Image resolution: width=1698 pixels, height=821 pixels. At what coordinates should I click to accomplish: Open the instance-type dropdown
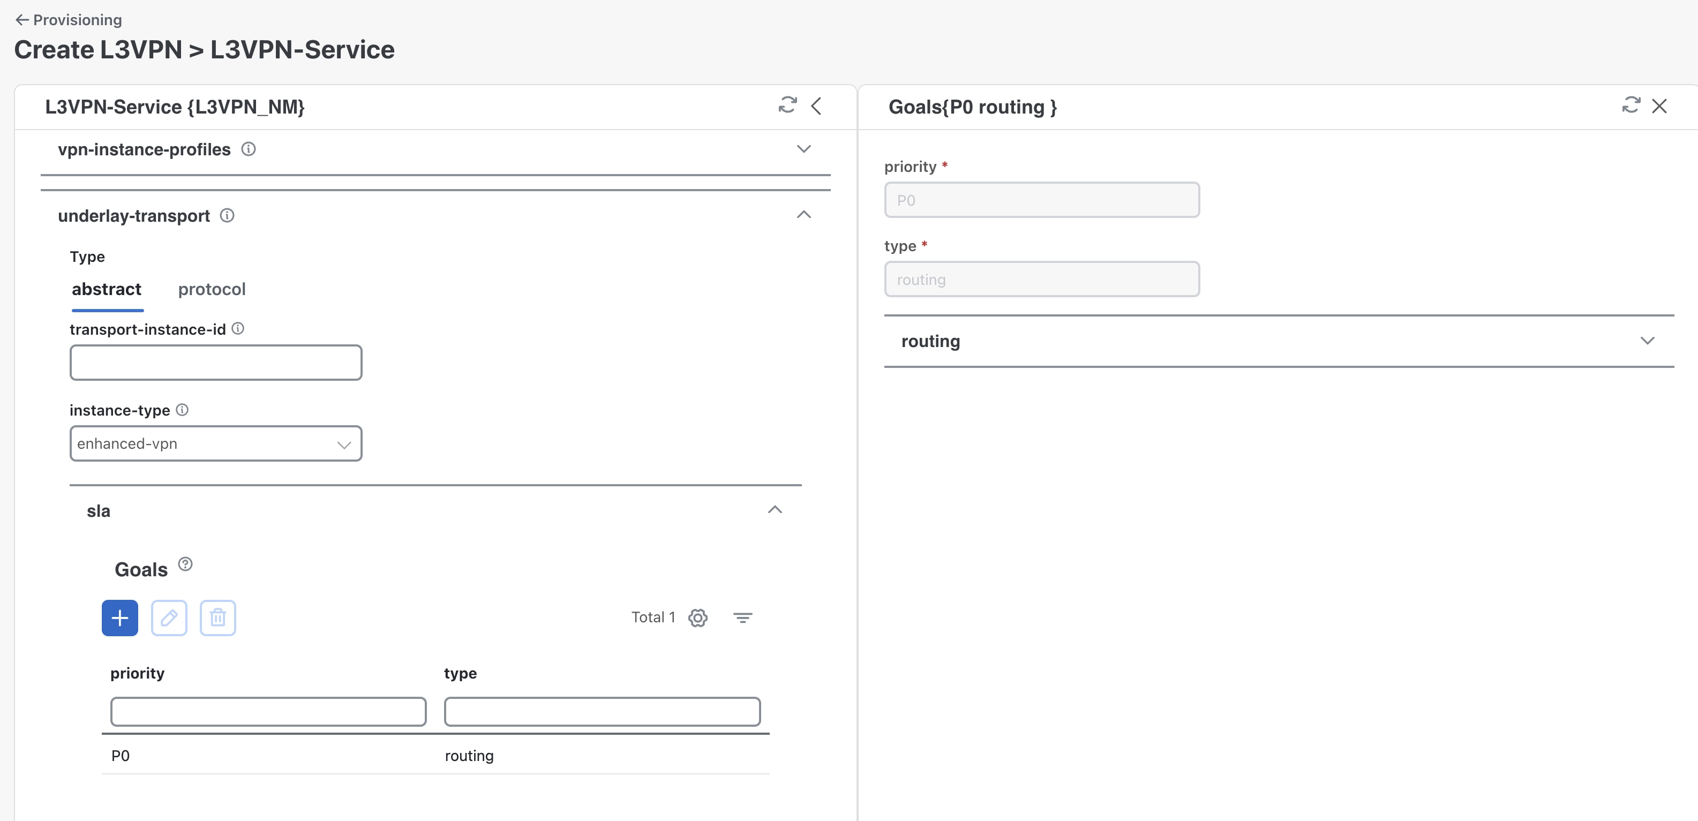pos(215,443)
